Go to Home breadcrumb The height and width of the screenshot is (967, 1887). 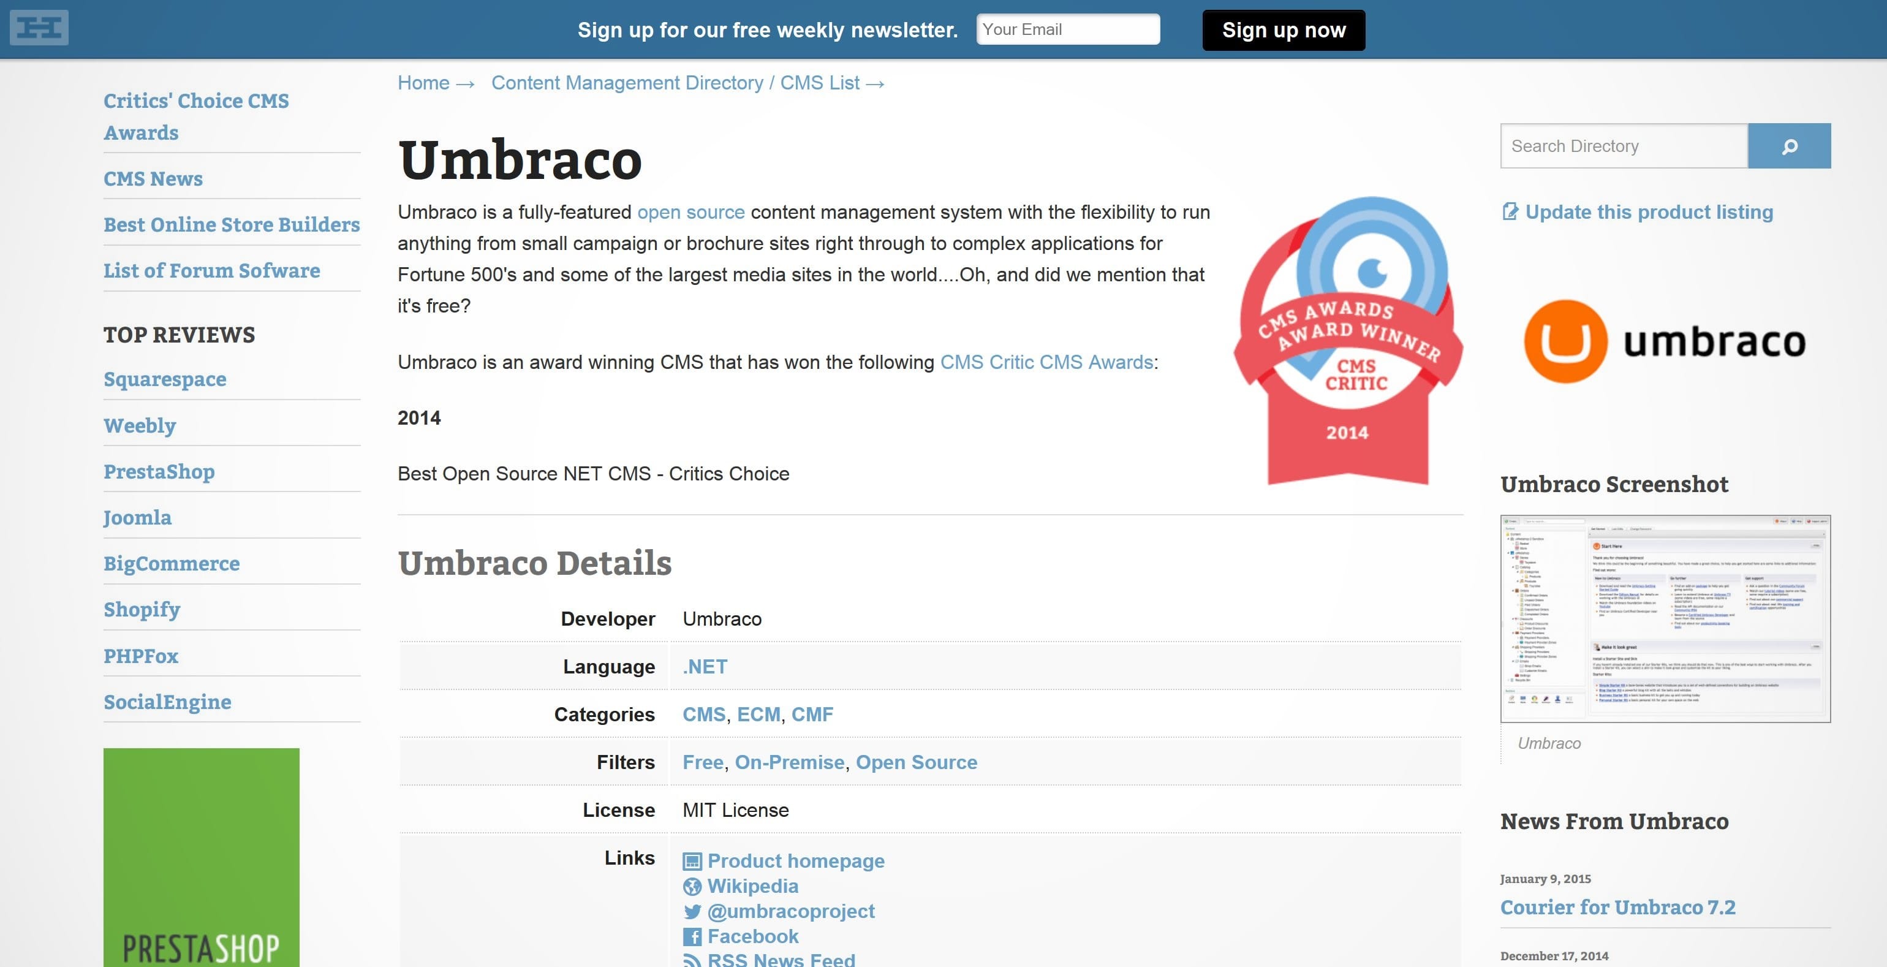point(423,83)
